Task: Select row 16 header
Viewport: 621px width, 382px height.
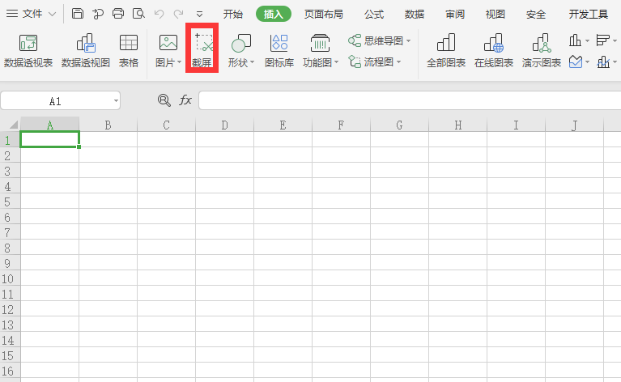Action: [10, 371]
